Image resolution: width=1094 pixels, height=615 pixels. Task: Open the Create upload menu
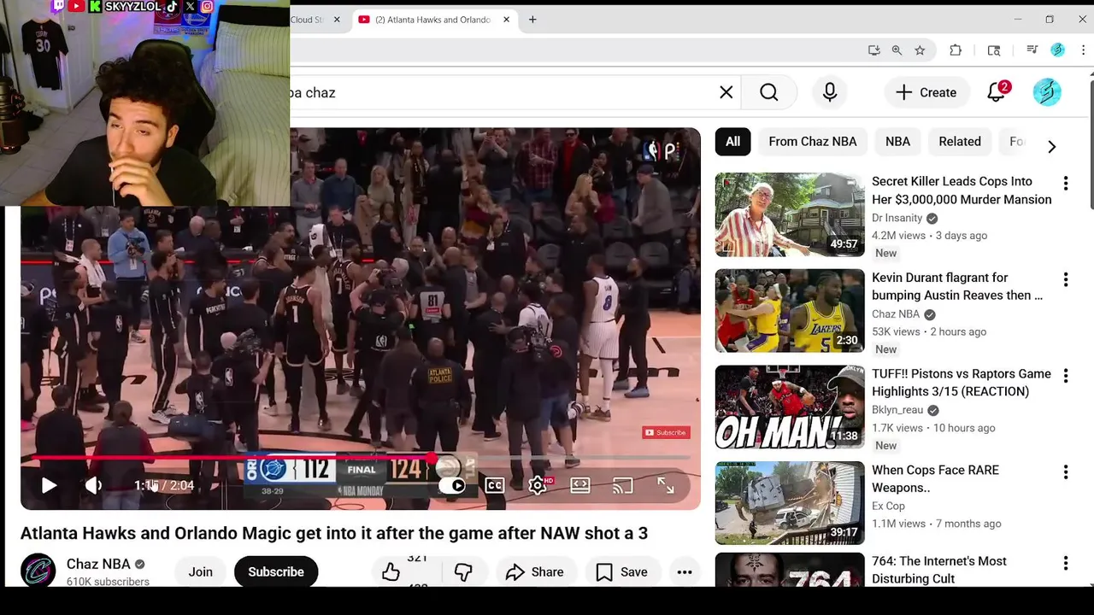[926, 92]
